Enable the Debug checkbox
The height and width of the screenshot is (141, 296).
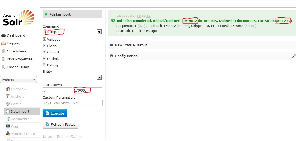coord(44,65)
